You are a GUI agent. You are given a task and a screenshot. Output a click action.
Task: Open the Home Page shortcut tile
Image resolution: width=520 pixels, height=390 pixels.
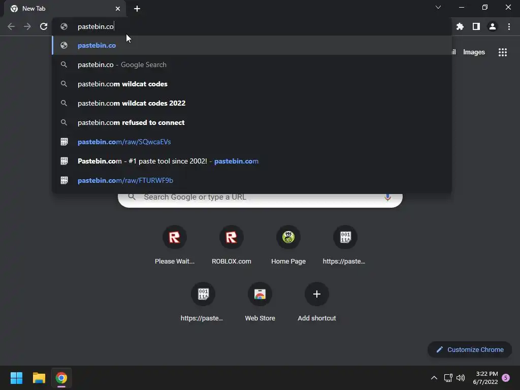tap(288, 245)
